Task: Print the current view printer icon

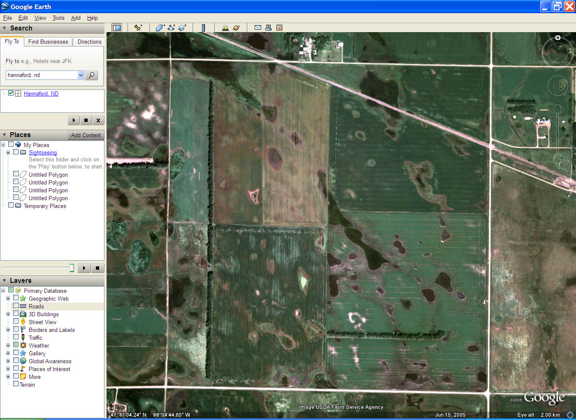Action: click(268, 28)
